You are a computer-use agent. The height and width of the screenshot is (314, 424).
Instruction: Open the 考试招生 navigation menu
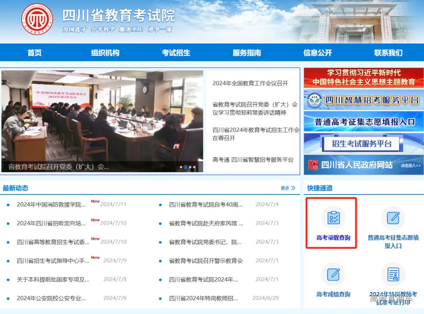coord(176,52)
